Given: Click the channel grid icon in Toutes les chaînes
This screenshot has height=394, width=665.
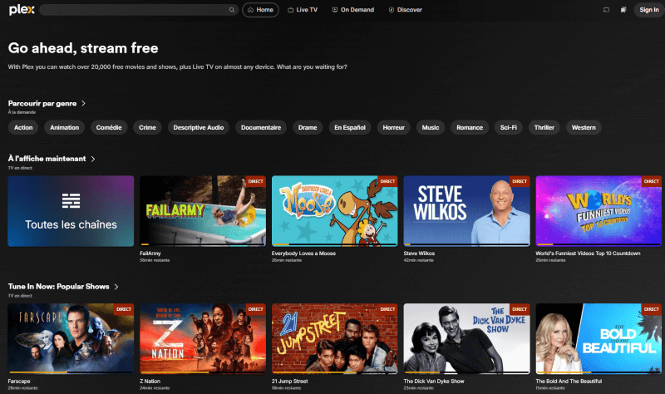Looking at the screenshot, I should tap(71, 200).
